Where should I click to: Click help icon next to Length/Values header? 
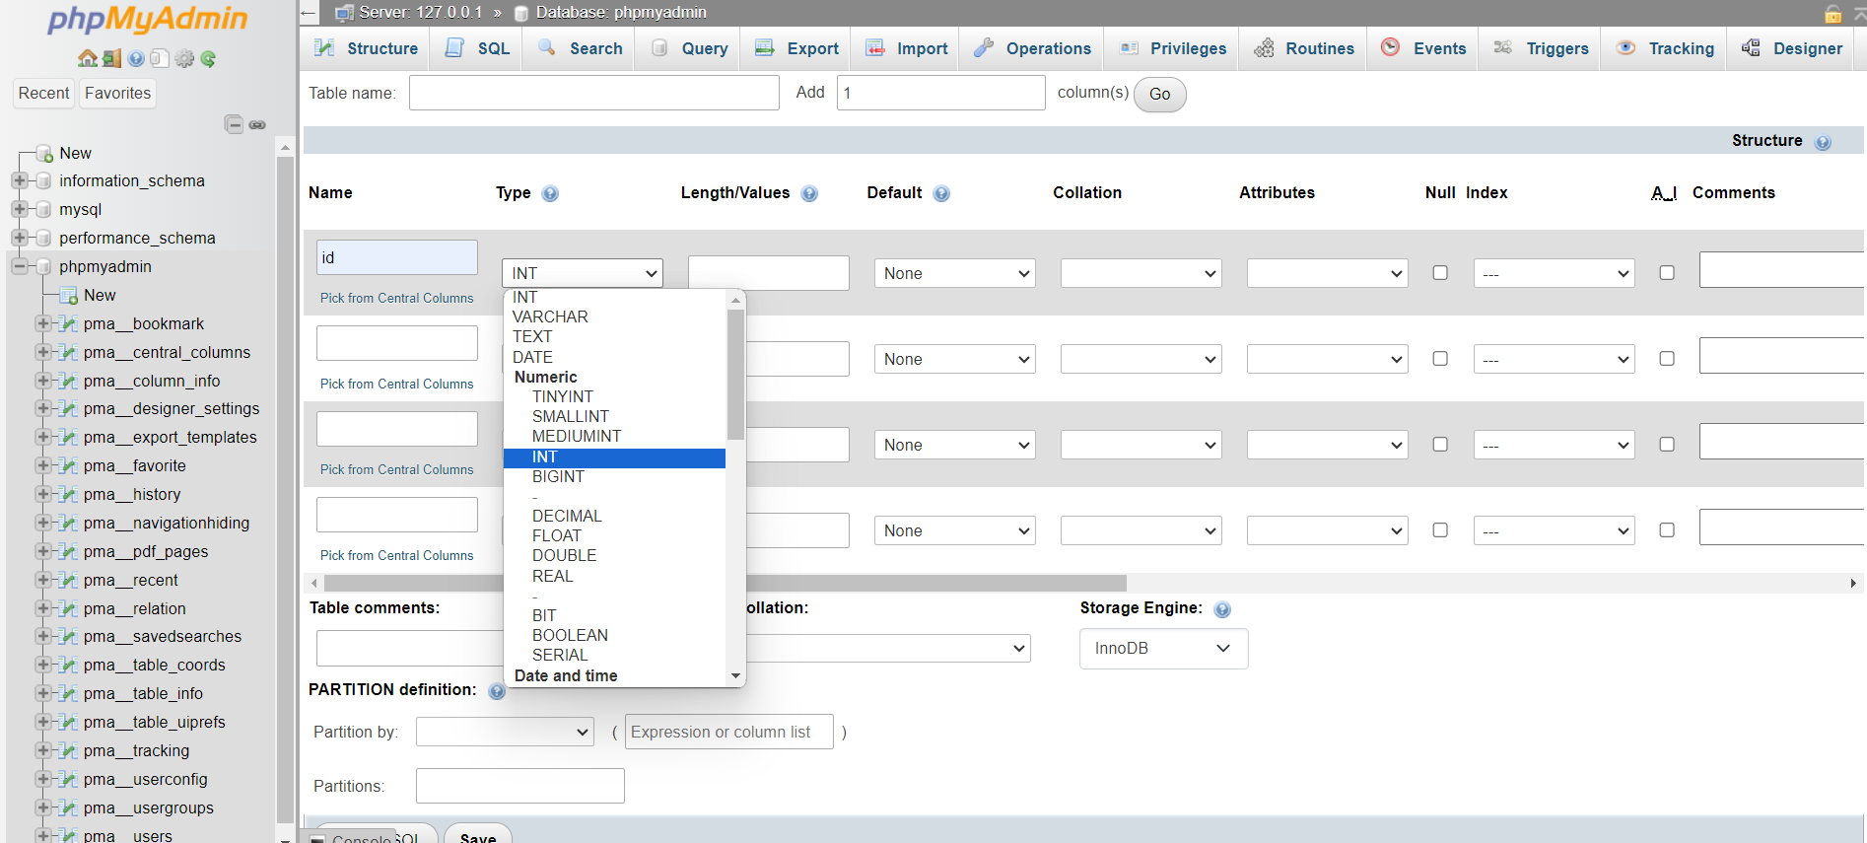click(x=809, y=193)
